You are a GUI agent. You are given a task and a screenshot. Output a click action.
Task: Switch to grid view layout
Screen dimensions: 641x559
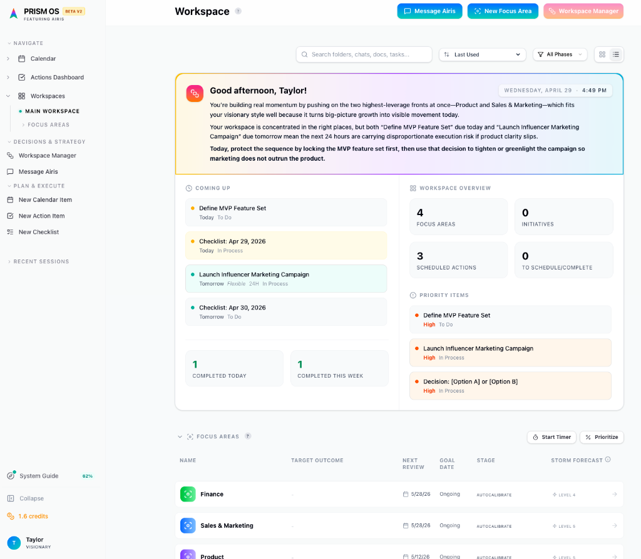[x=602, y=54]
